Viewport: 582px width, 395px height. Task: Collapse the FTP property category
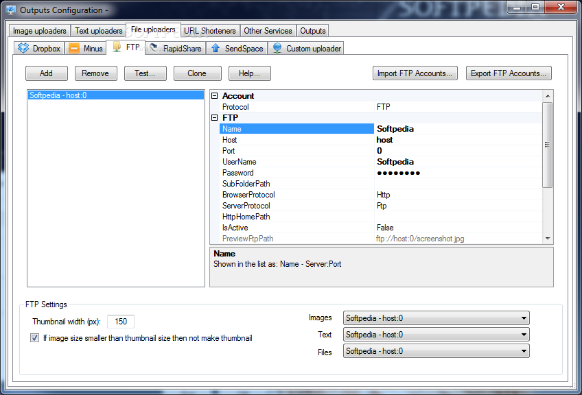point(215,117)
